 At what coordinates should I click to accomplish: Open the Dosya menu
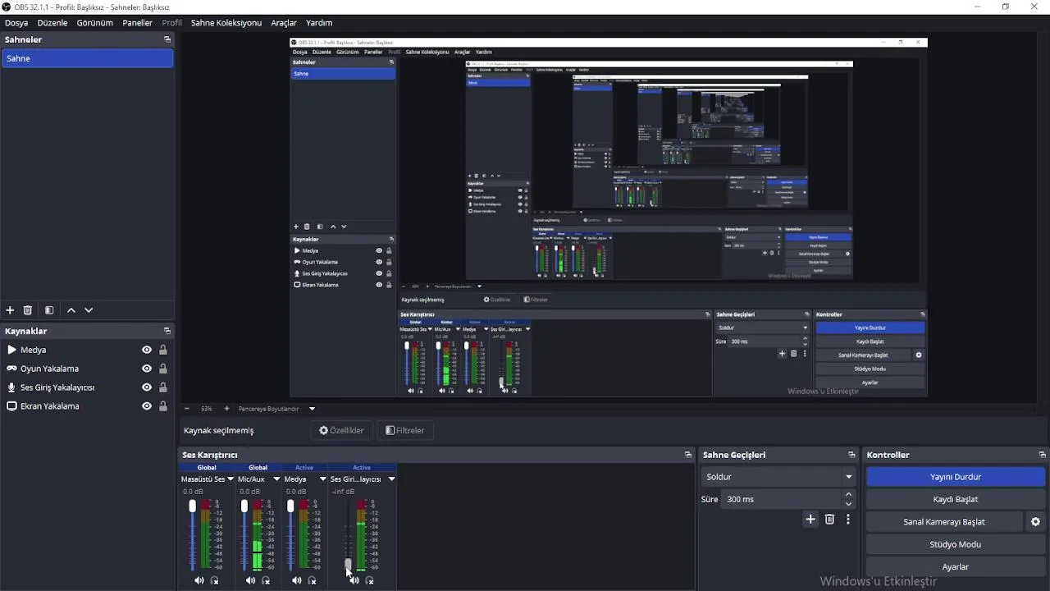16,23
